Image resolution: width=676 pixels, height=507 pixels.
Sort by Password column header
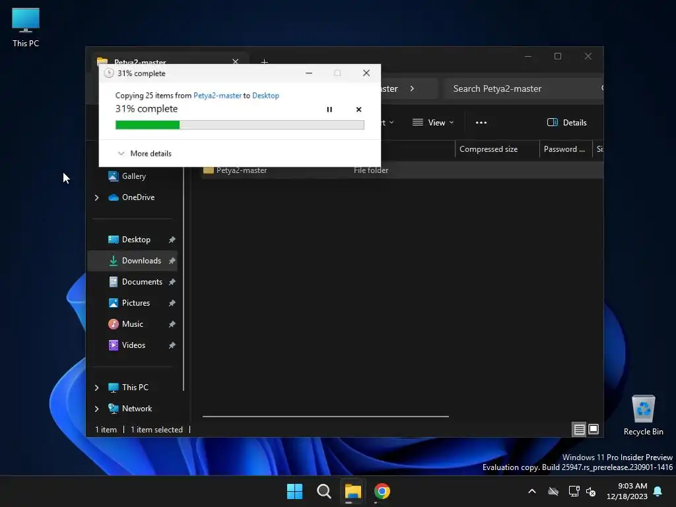566,149
